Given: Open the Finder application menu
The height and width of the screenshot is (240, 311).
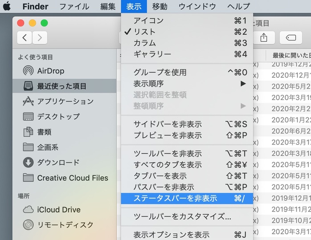Looking at the screenshot, I should click(35, 7).
